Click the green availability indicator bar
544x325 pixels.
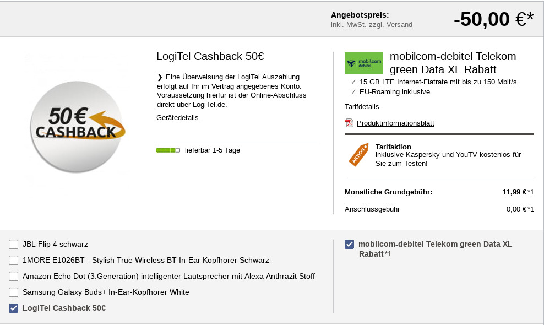coord(168,150)
